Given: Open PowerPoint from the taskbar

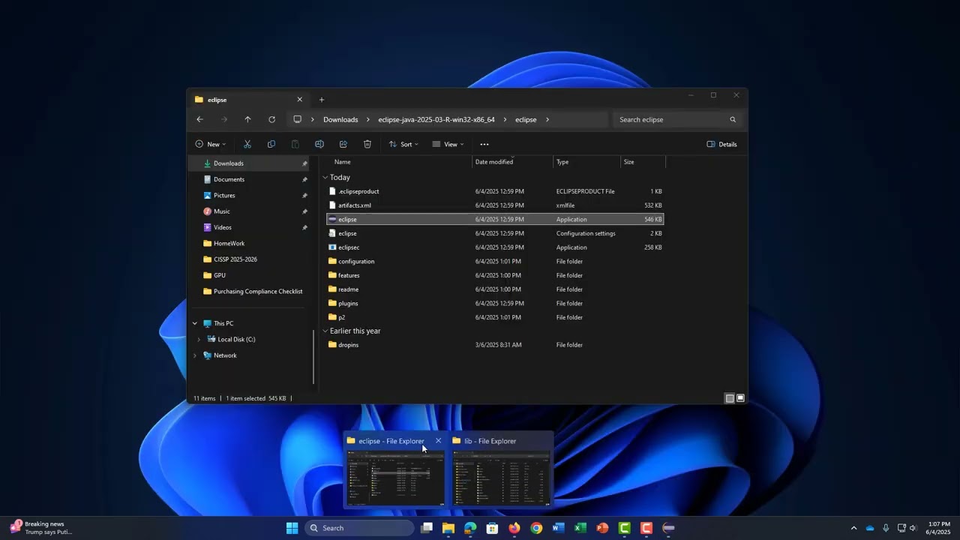Looking at the screenshot, I should point(602,528).
